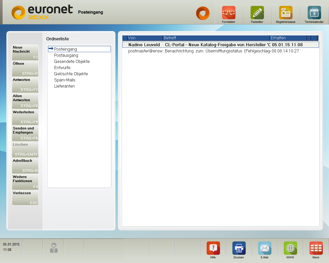The width and height of the screenshot is (329, 263).
Task: Click the Verlassen button
Action: coord(25,198)
